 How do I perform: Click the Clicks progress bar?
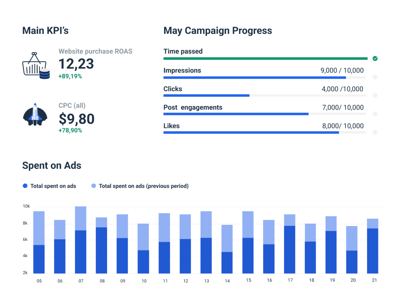(264, 96)
